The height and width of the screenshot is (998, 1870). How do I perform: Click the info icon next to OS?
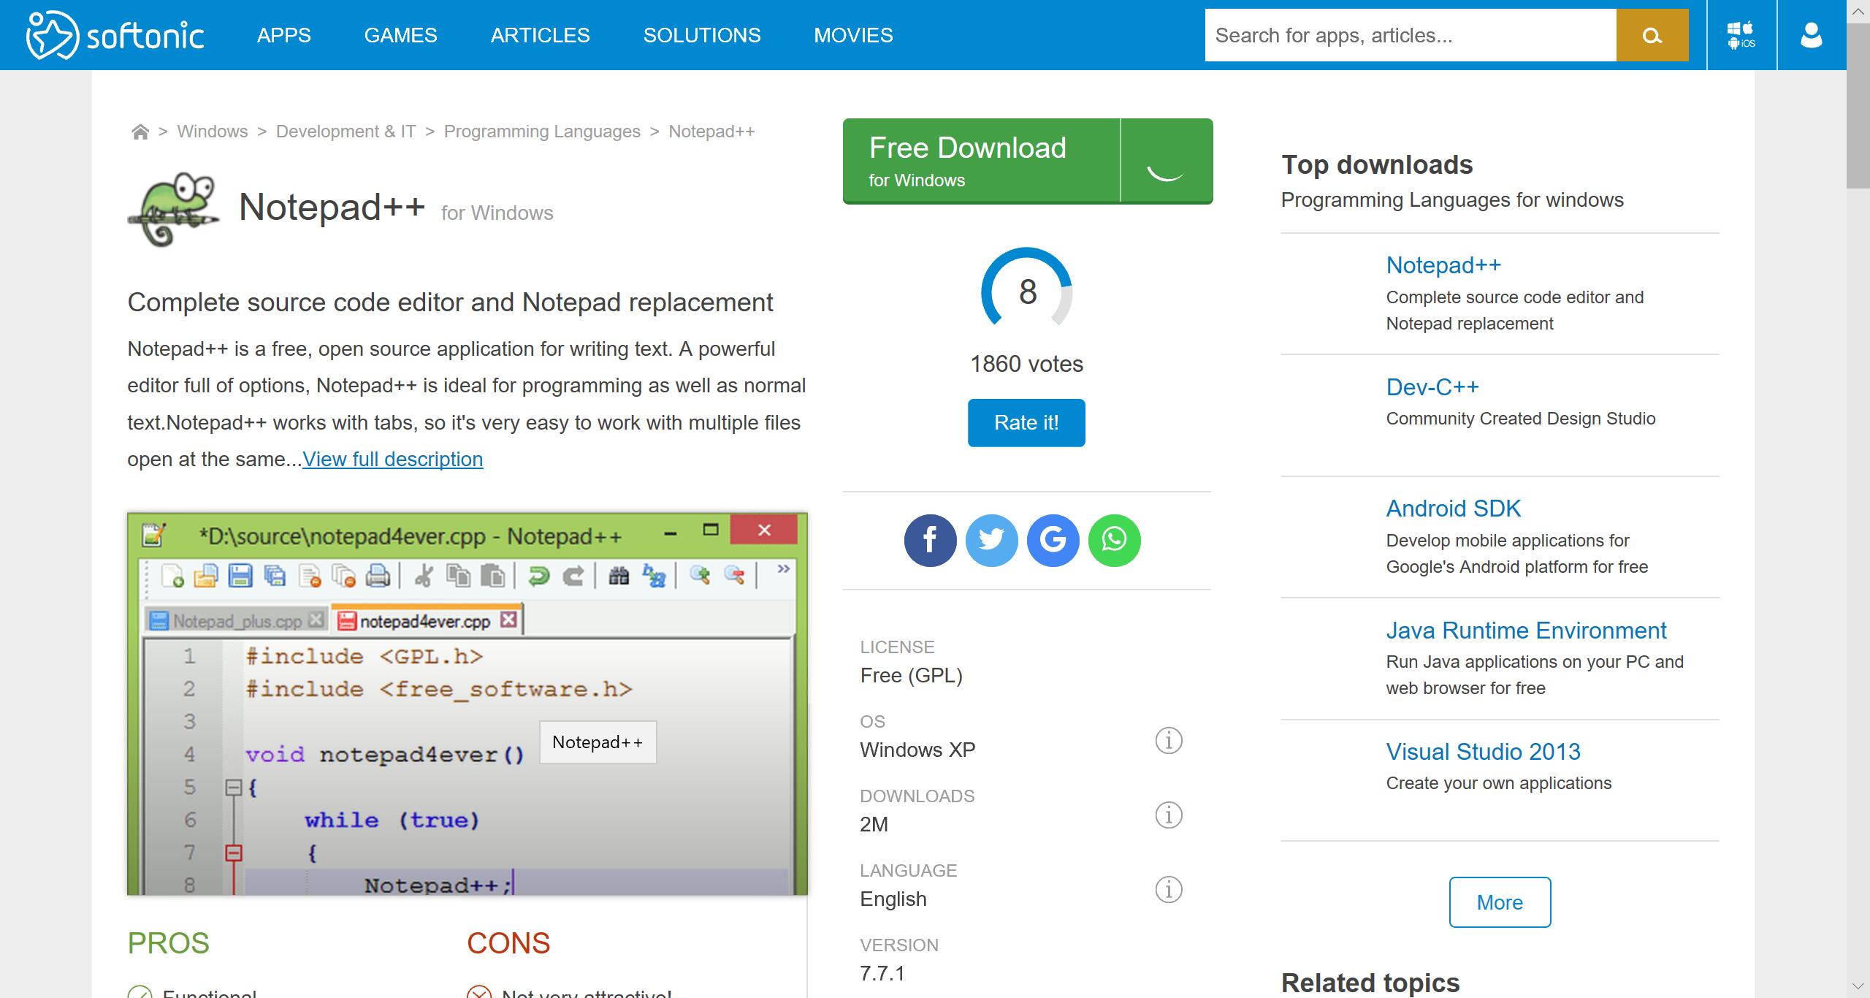[1168, 740]
